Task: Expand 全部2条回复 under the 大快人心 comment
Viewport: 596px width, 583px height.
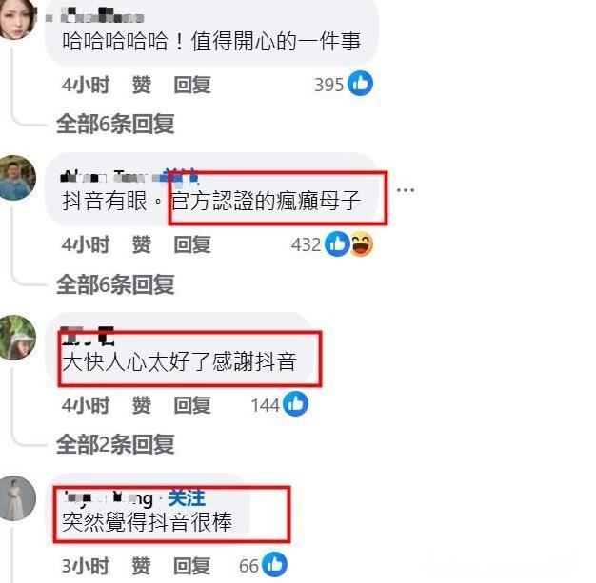Action: point(115,444)
